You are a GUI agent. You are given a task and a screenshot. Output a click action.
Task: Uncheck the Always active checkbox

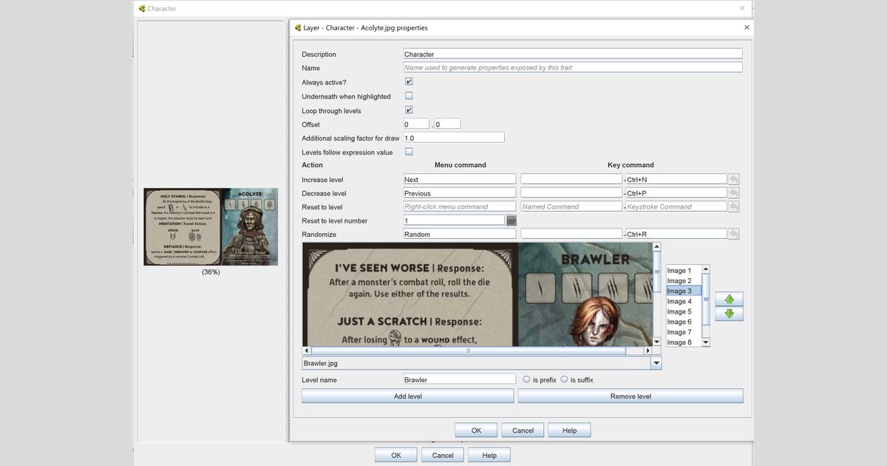coord(409,81)
